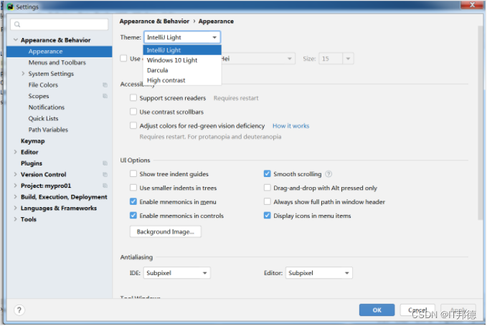Uncheck Enable mnemonics in menu
This screenshot has height=326, width=487.
(133, 202)
